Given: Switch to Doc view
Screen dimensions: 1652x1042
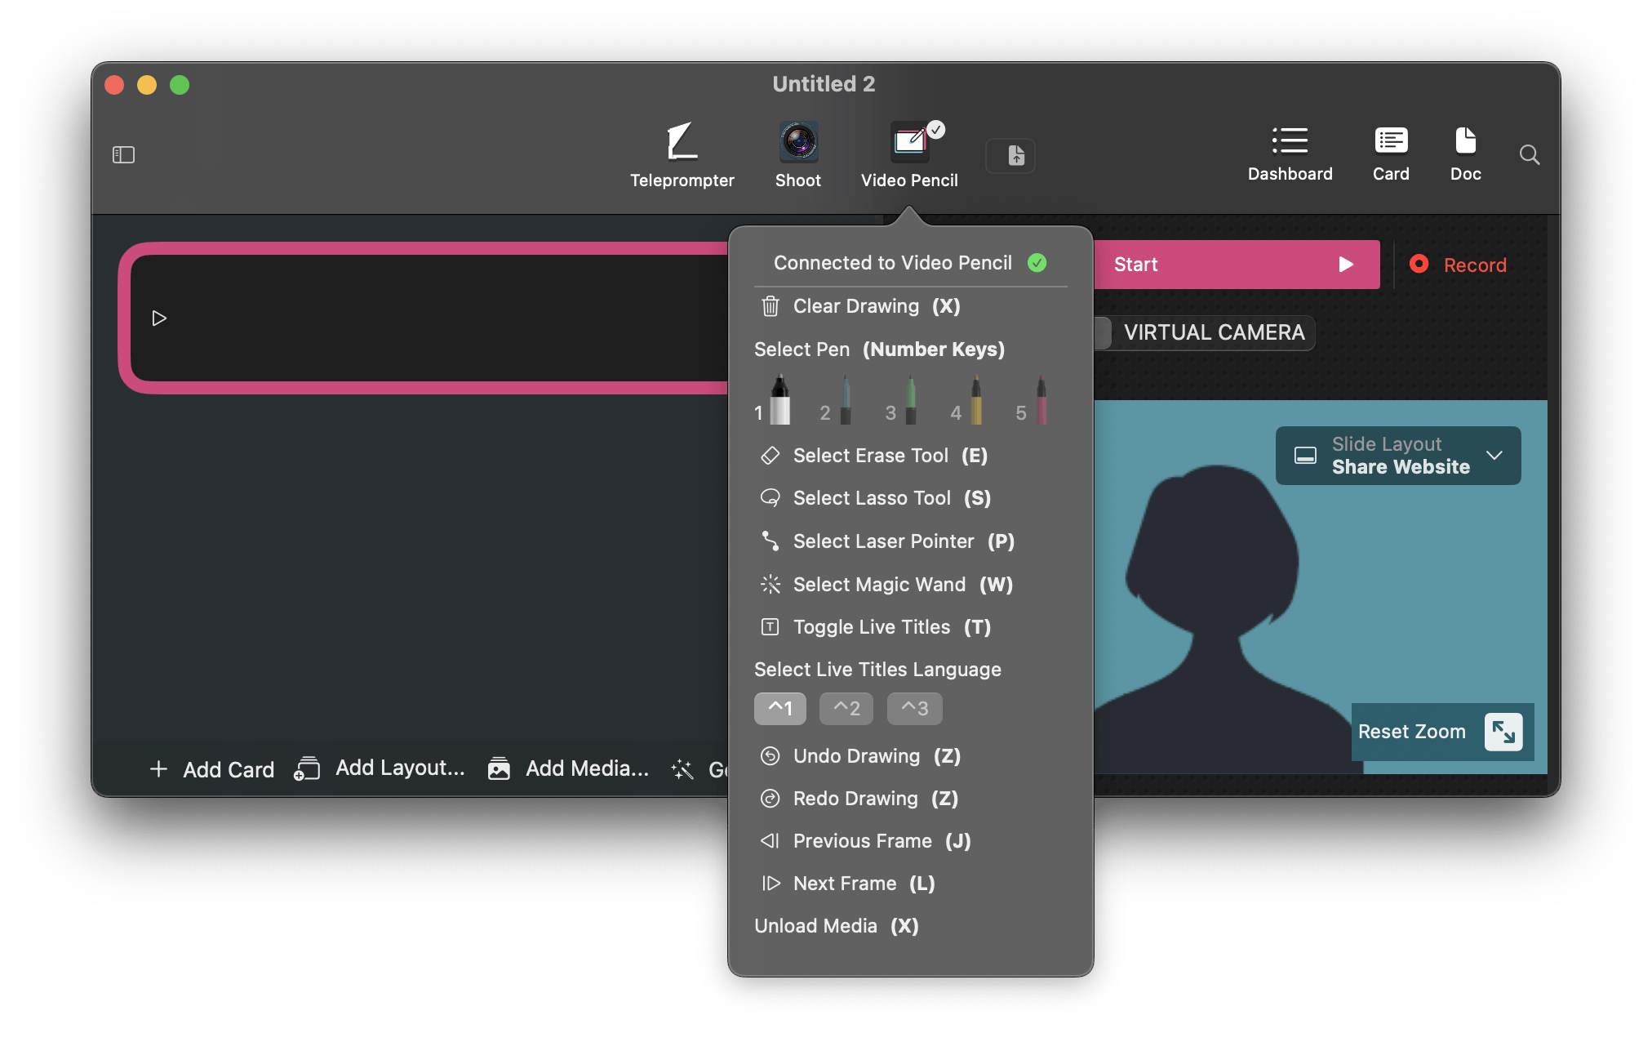Looking at the screenshot, I should click(x=1465, y=154).
